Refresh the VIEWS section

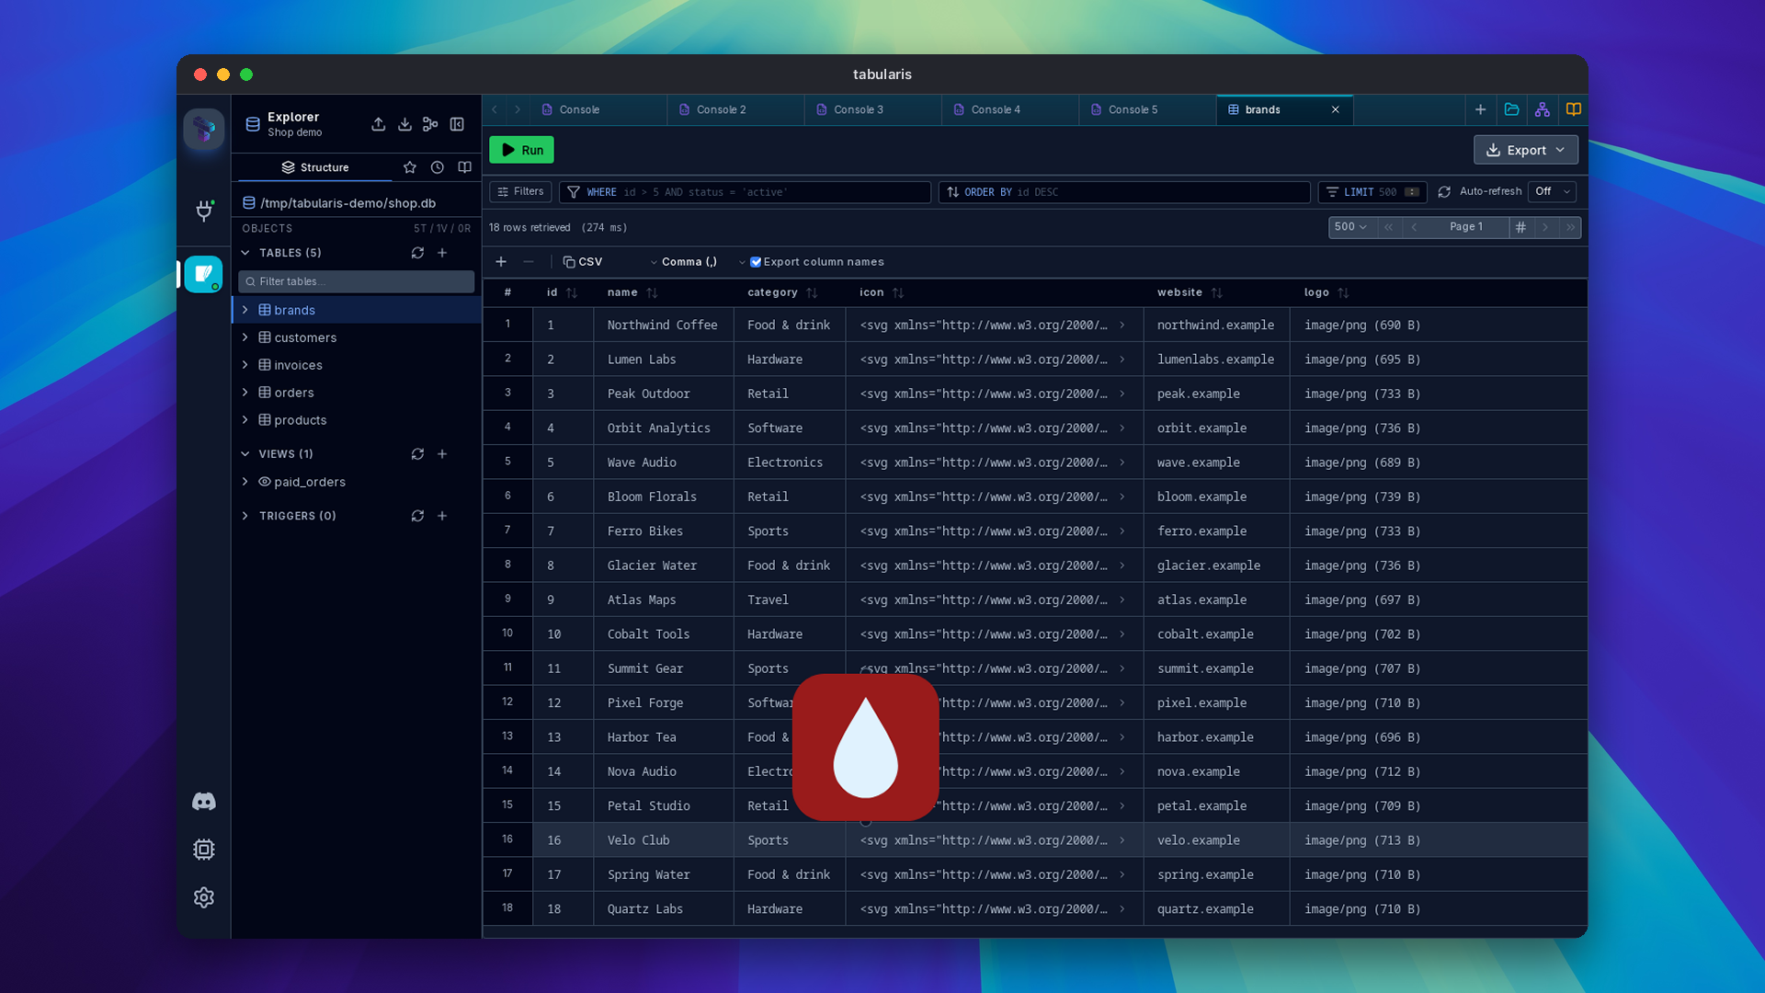[x=417, y=454]
